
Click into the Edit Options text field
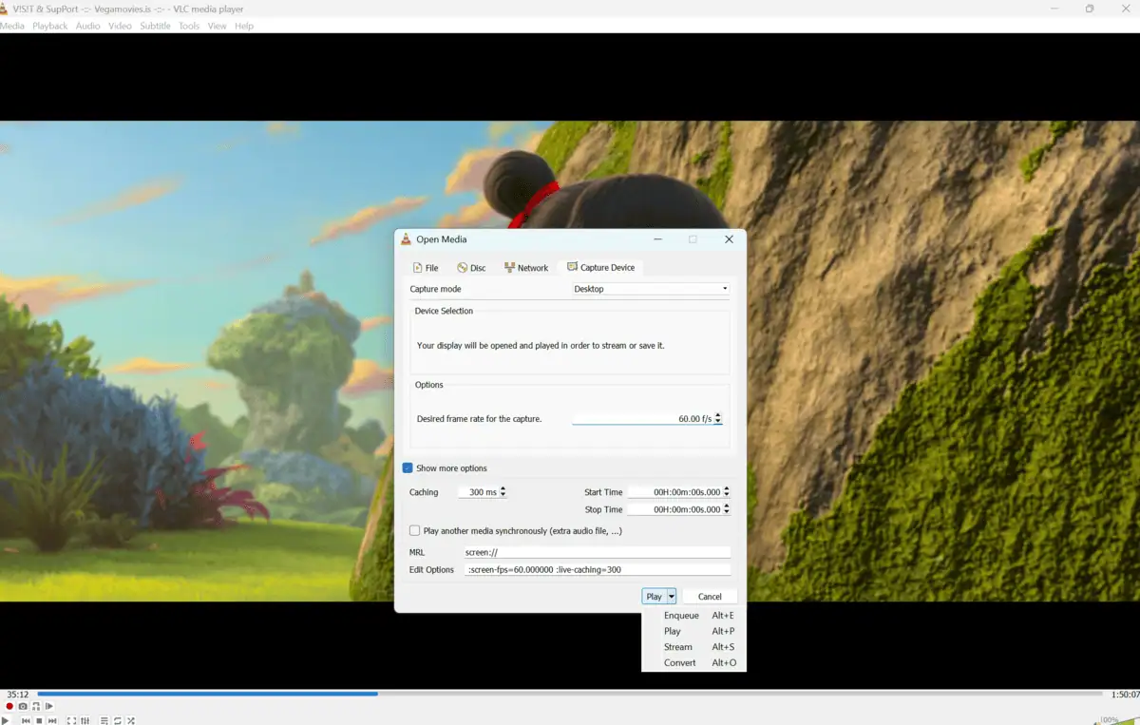(x=598, y=570)
